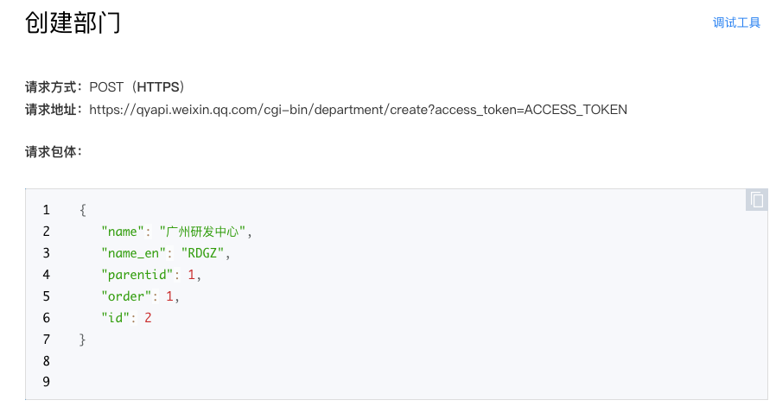Click the id value 2

click(x=148, y=318)
